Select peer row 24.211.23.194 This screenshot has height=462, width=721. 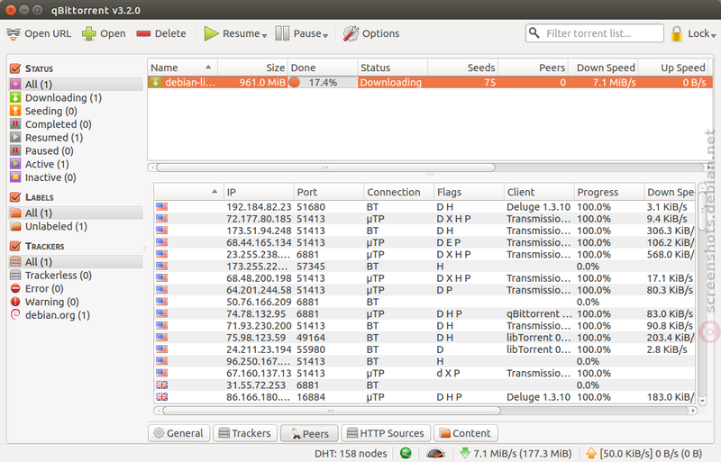424,349
